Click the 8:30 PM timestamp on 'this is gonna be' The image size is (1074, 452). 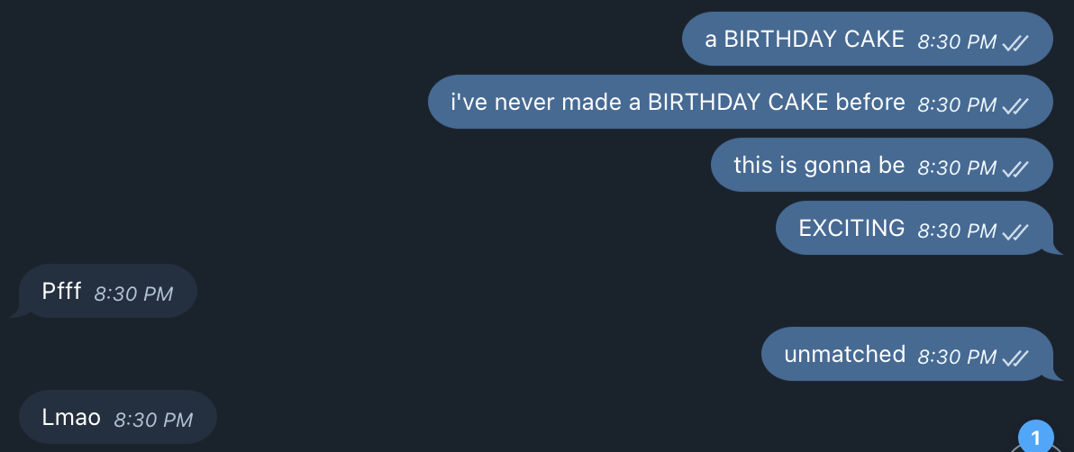click(957, 167)
